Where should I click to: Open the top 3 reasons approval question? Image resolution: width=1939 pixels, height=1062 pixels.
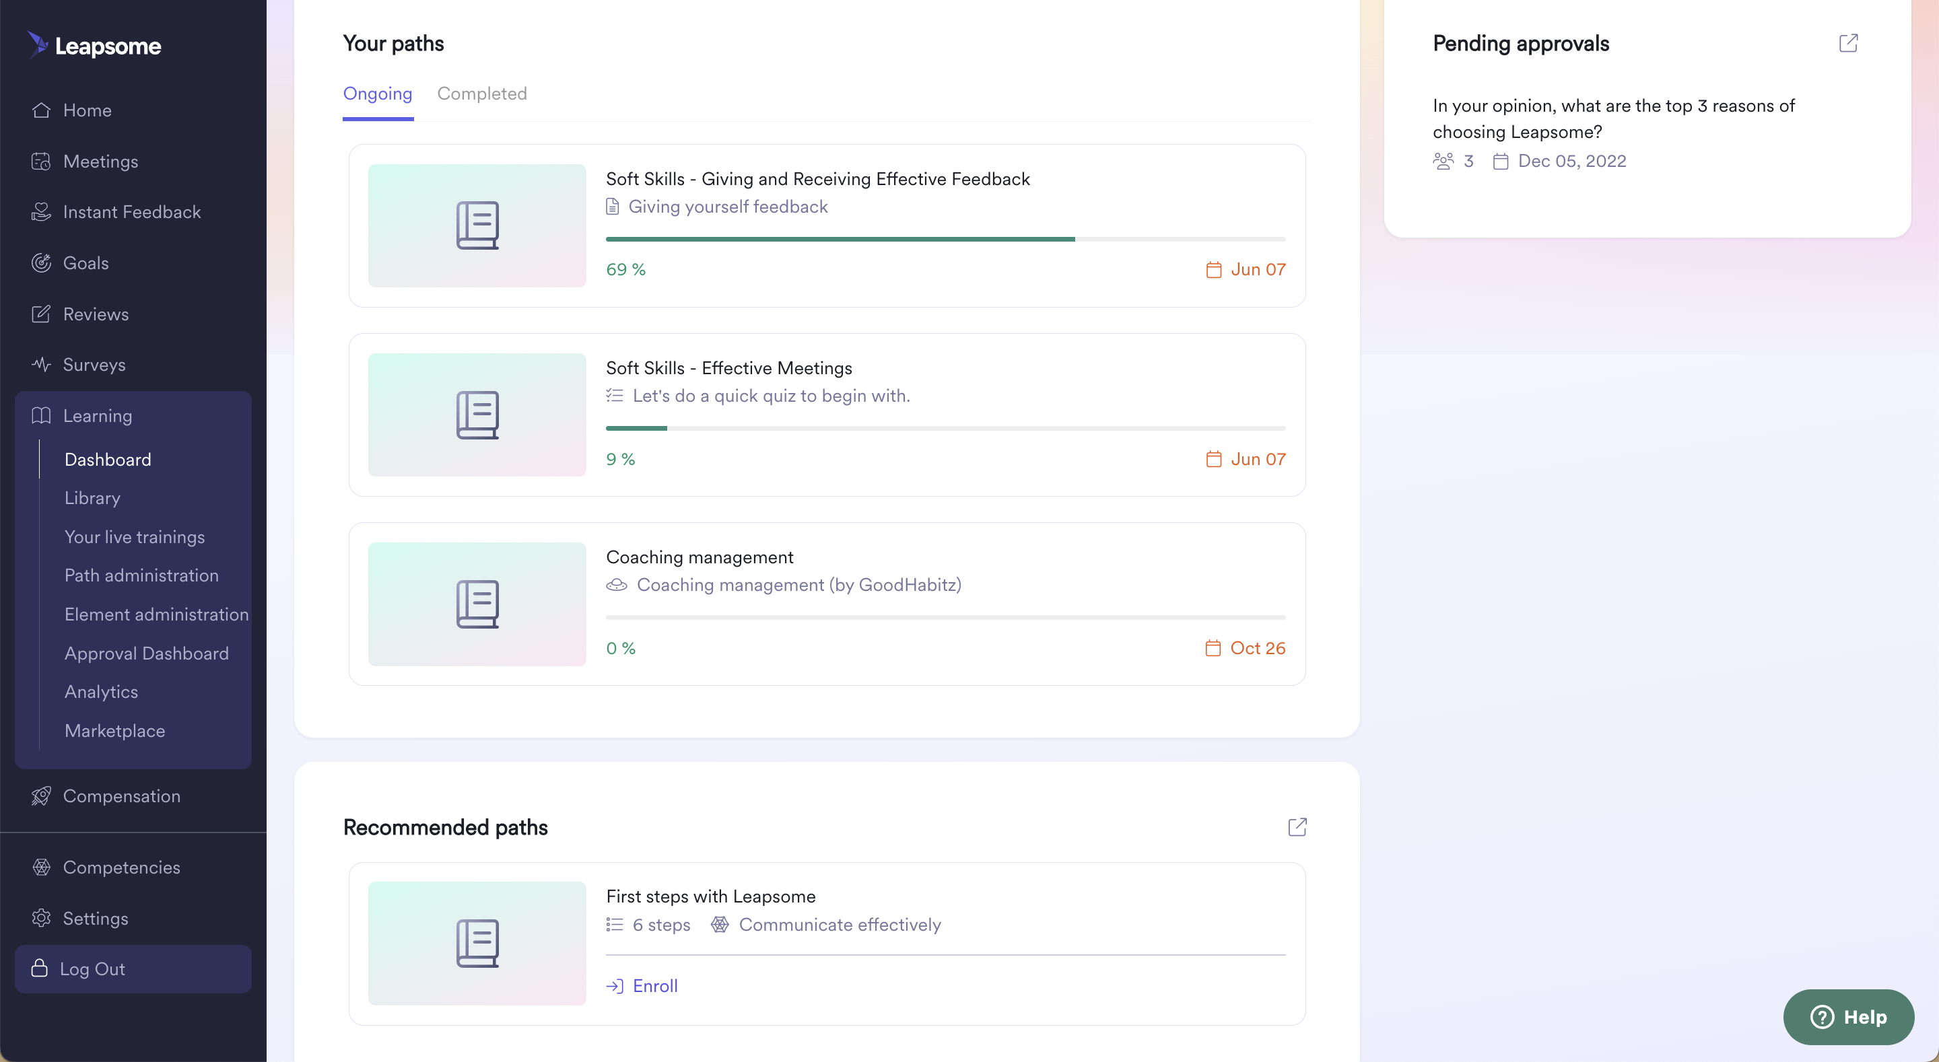pyautogui.click(x=1614, y=119)
